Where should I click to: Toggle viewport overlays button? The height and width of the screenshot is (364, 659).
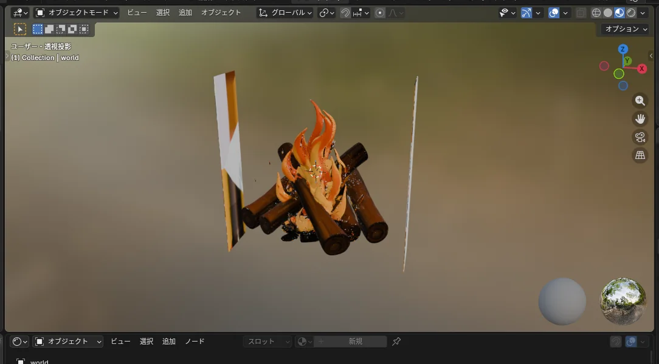coord(554,13)
